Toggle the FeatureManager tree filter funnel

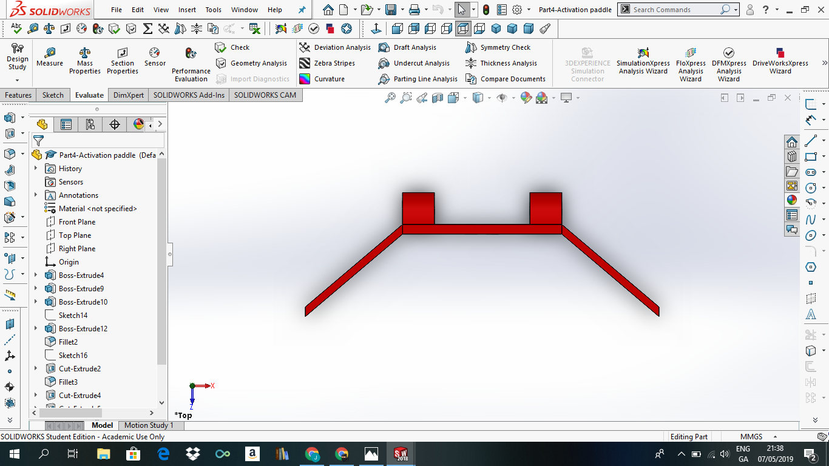point(38,141)
